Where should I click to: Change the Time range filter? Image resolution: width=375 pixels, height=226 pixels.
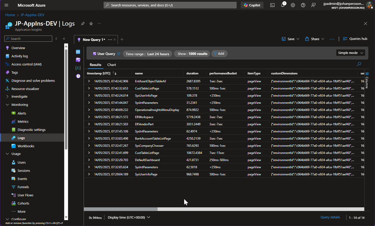(x=147, y=54)
